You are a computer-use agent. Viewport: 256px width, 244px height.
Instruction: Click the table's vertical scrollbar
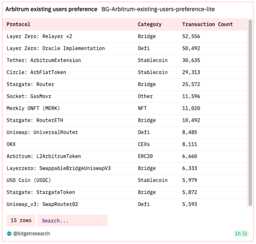click(x=250, y=113)
